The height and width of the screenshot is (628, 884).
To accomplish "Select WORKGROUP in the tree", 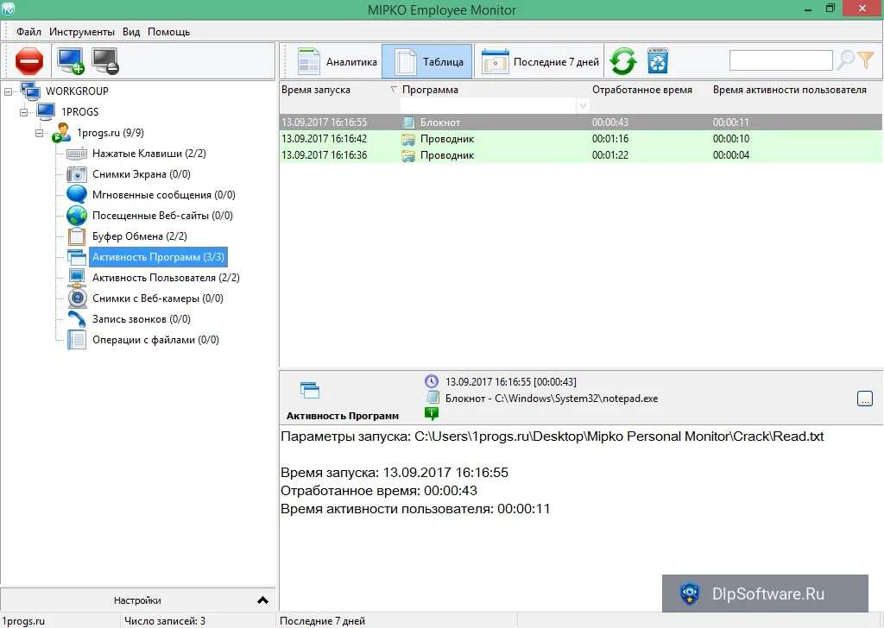I will (x=77, y=91).
